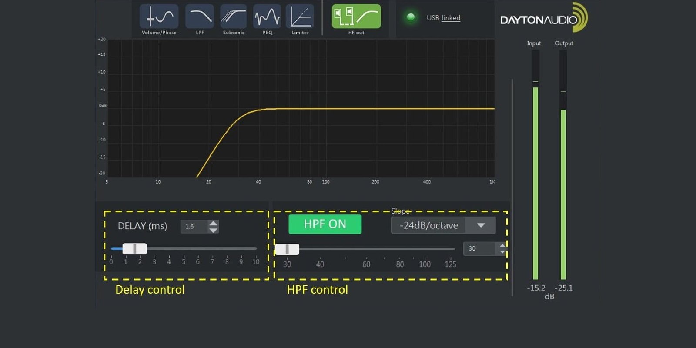Screen dimensions: 696x348
Task: Increase delay value with up arrow
Action: (213, 223)
